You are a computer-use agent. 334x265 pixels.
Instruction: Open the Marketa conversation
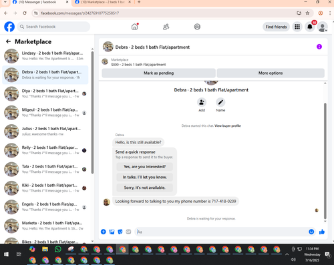coord(45,226)
